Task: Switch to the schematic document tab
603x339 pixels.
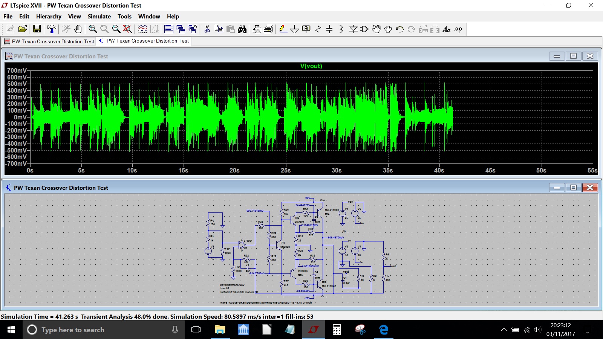Action: (144, 41)
